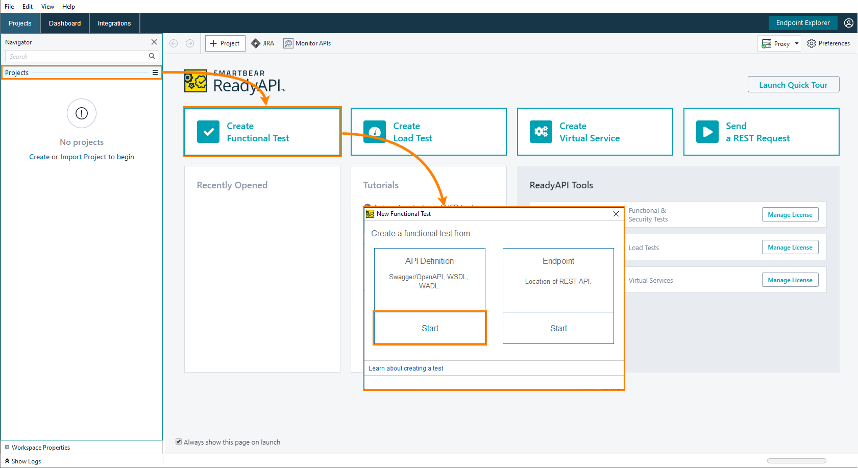Viewport: 858px width, 468px height.
Task: Open Preferences gear icon
Action: pyautogui.click(x=812, y=43)
